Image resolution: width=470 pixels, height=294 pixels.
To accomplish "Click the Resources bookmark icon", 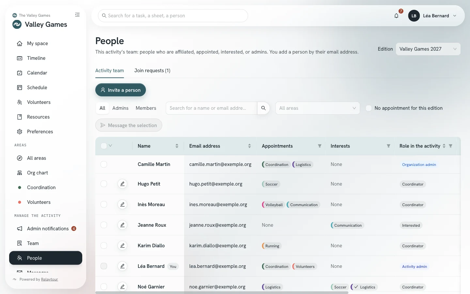I will pos(20,117).
